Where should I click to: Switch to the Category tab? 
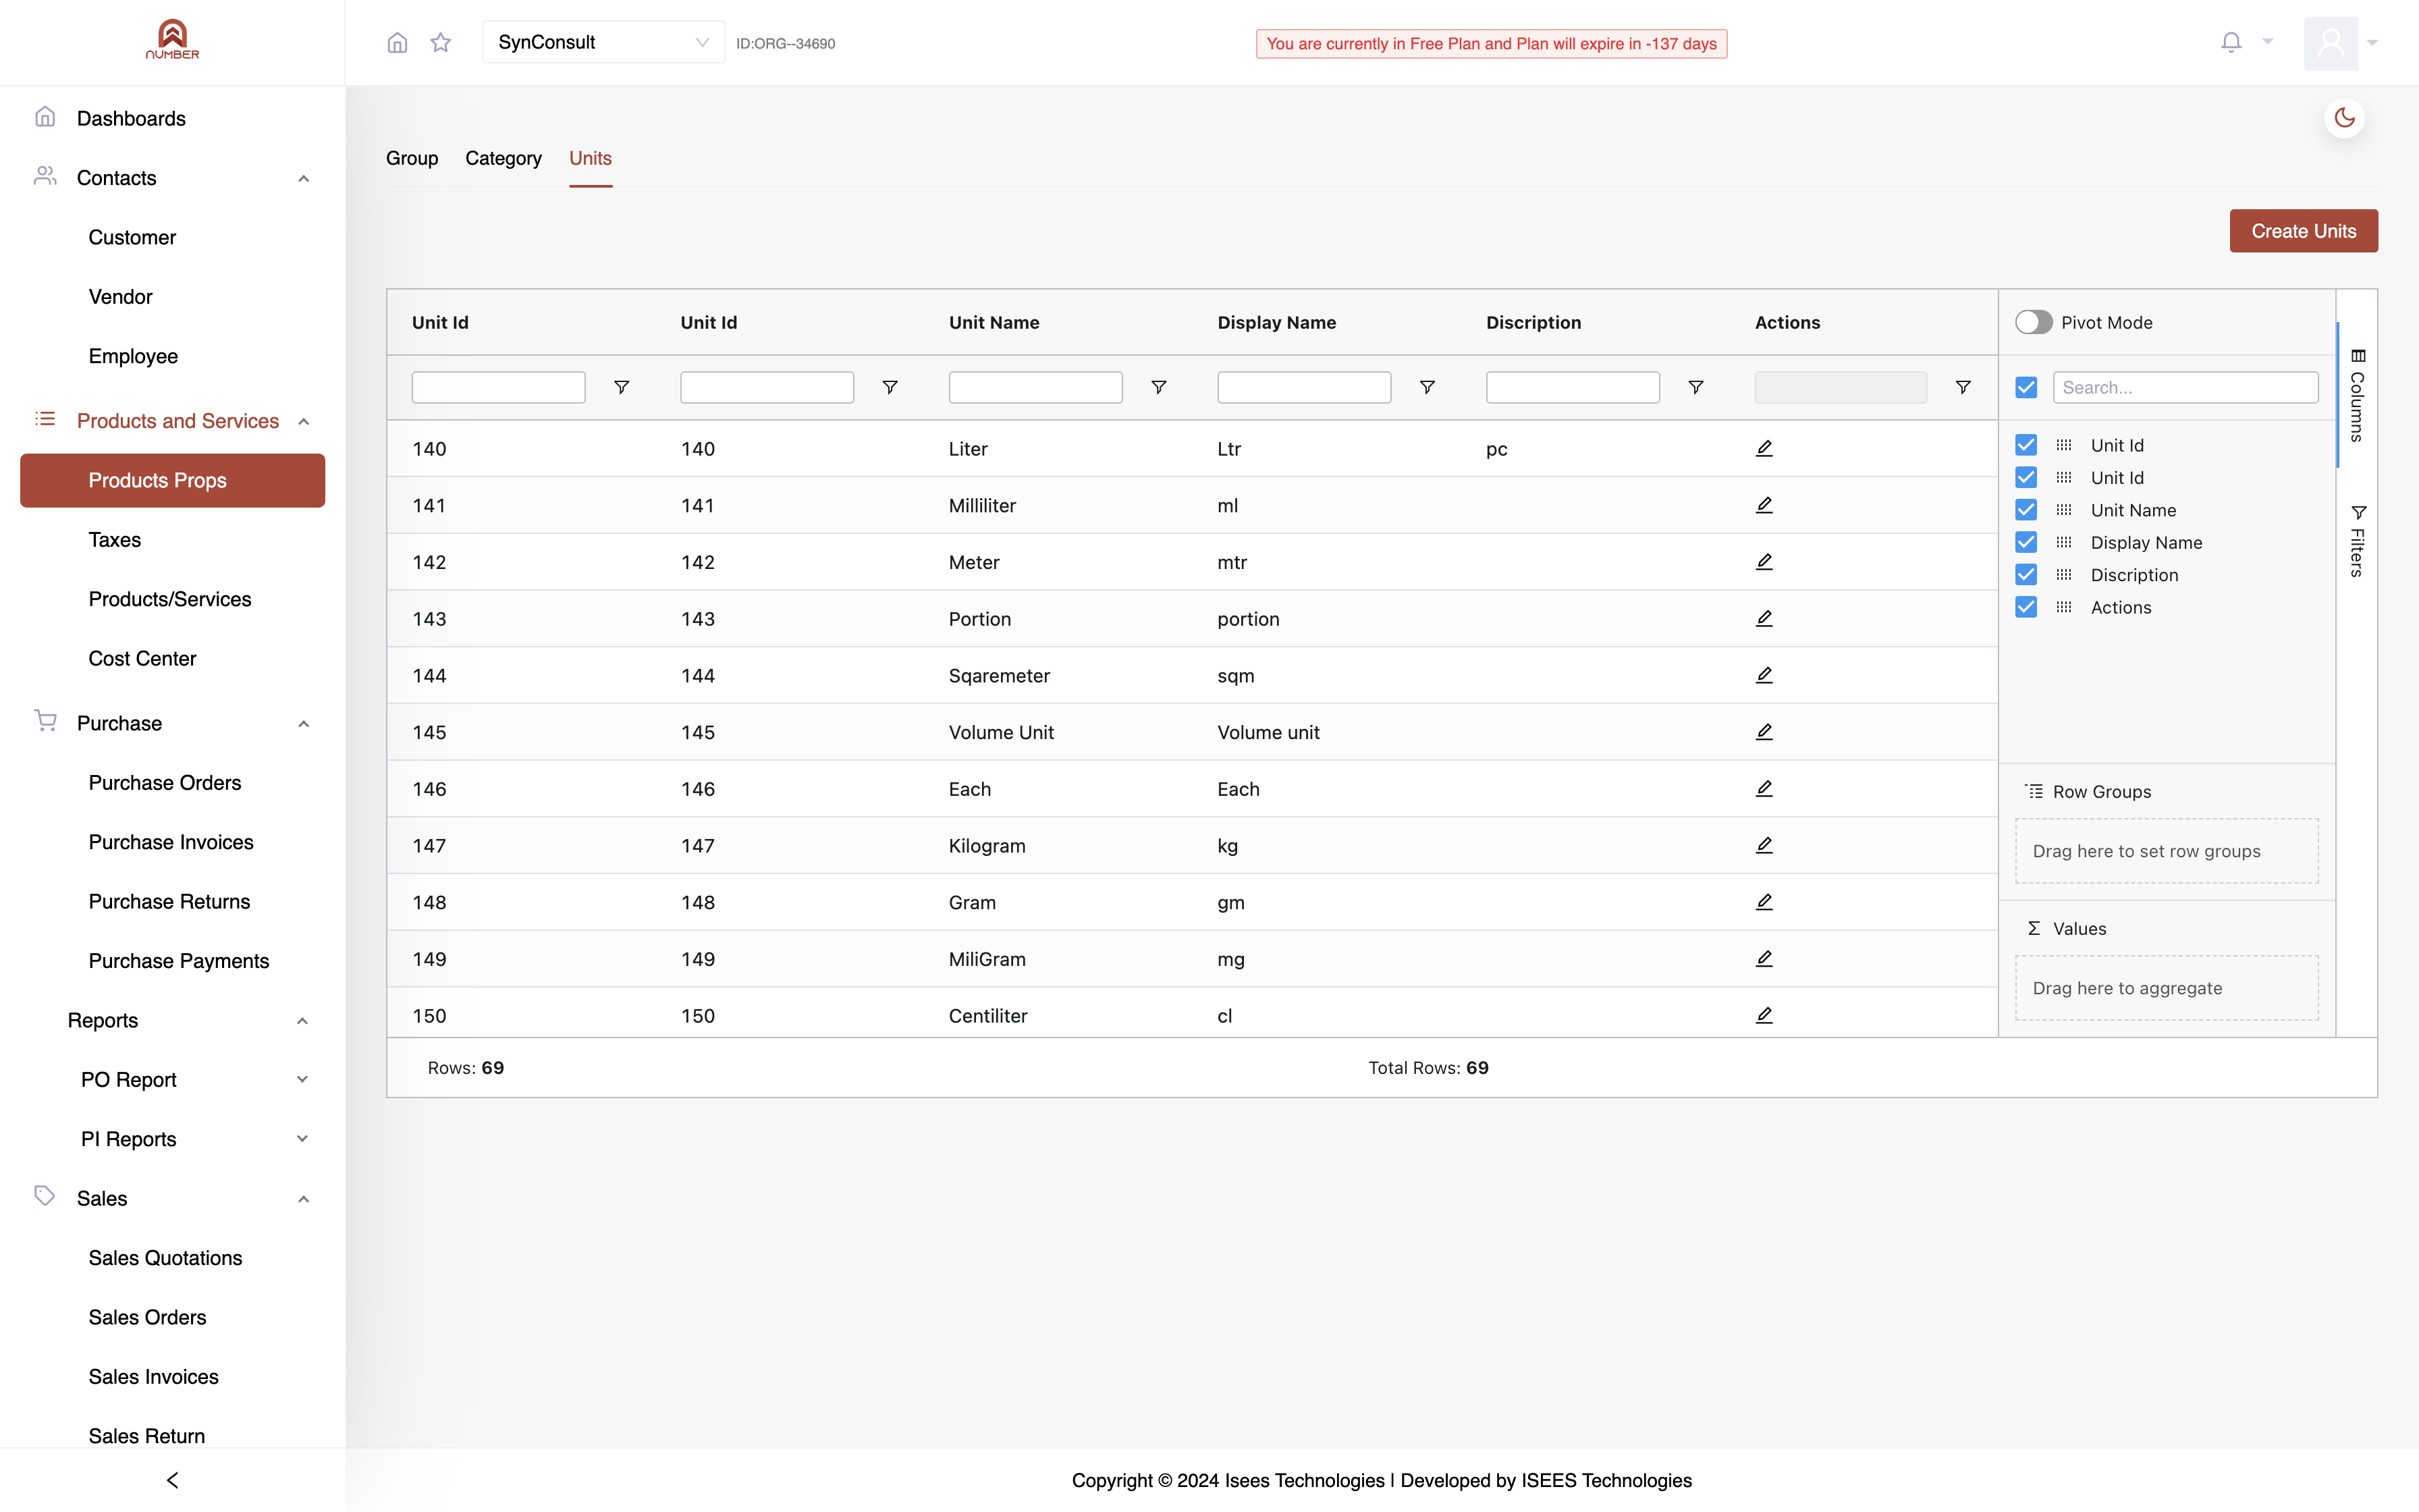[x=503, y=158]
